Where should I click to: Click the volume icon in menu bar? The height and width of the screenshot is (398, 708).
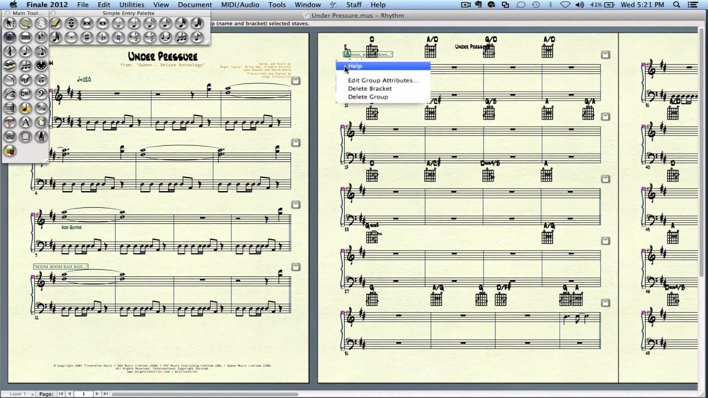click(580, 5)
